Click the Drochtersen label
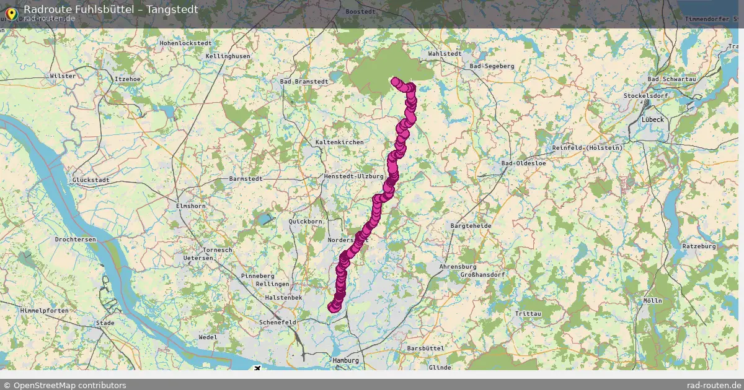Screen dimensions: 744x390 coord(76,240)
